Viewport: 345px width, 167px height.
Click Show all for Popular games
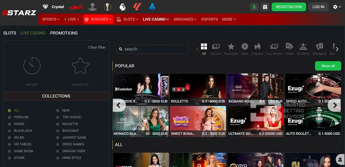pos(328,66)
